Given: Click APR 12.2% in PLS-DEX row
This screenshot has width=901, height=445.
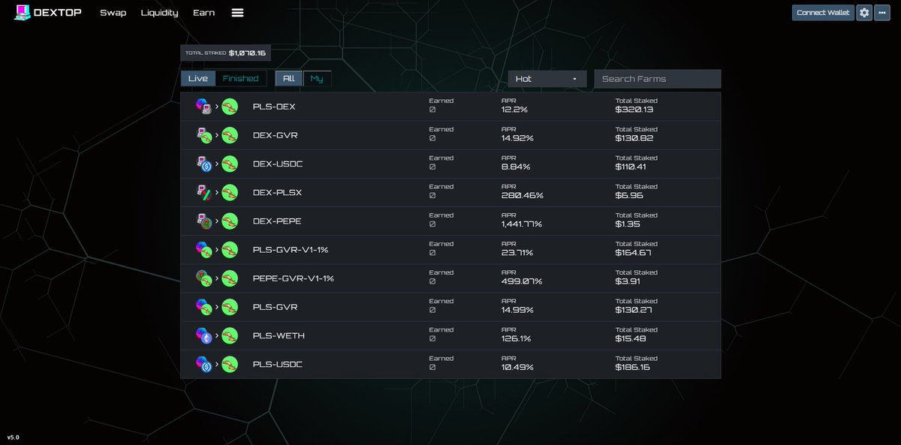Looking at the screenshot, I should click(x=514, y=111).
